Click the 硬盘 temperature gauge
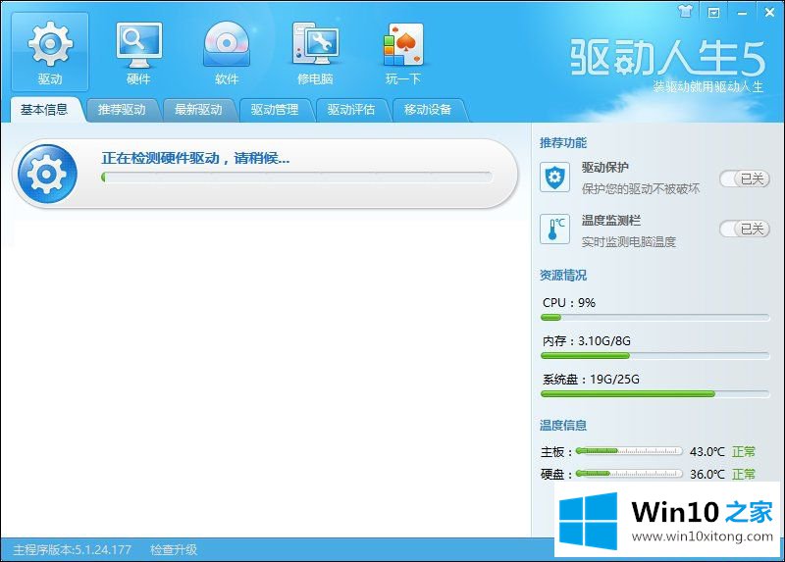 629,473
